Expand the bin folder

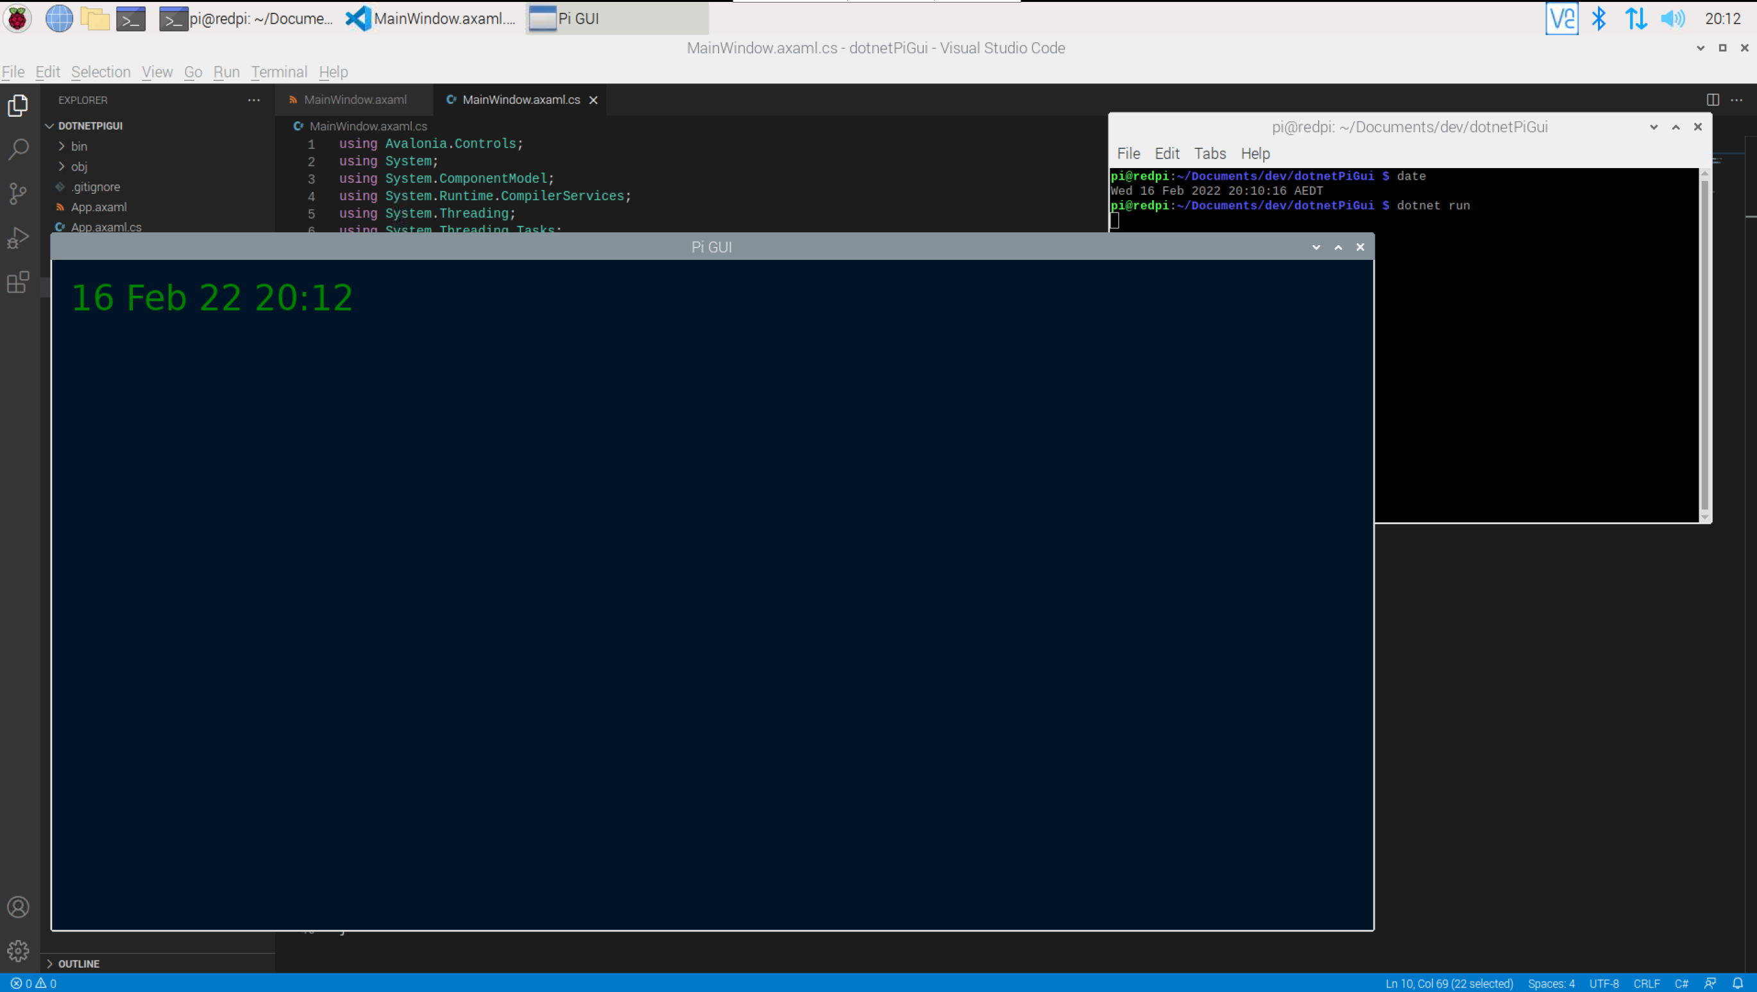pos(78,146)
